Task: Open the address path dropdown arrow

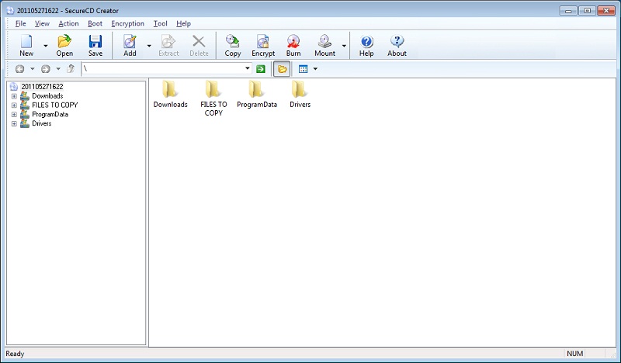Action: (x=248, y=68)
